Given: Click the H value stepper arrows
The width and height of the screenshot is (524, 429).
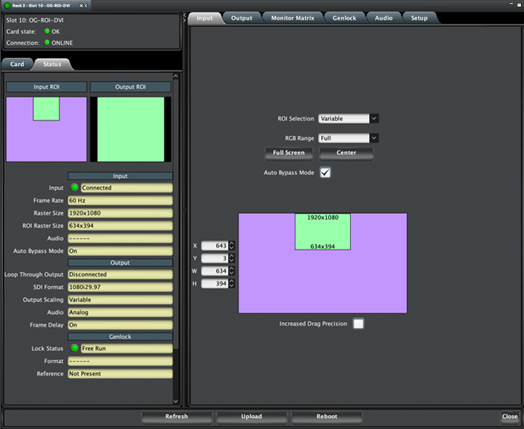Looking at the screenshot, I should click(231, 283).
